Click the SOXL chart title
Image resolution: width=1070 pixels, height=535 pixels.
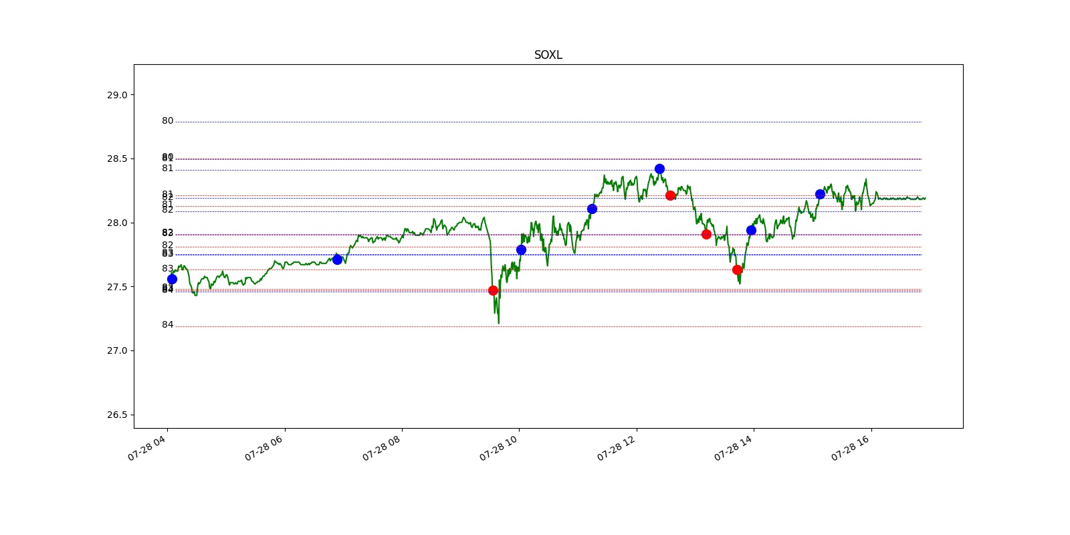[548, 55]
